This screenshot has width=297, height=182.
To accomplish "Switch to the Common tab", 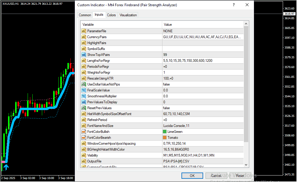I will tap(85, 15).
